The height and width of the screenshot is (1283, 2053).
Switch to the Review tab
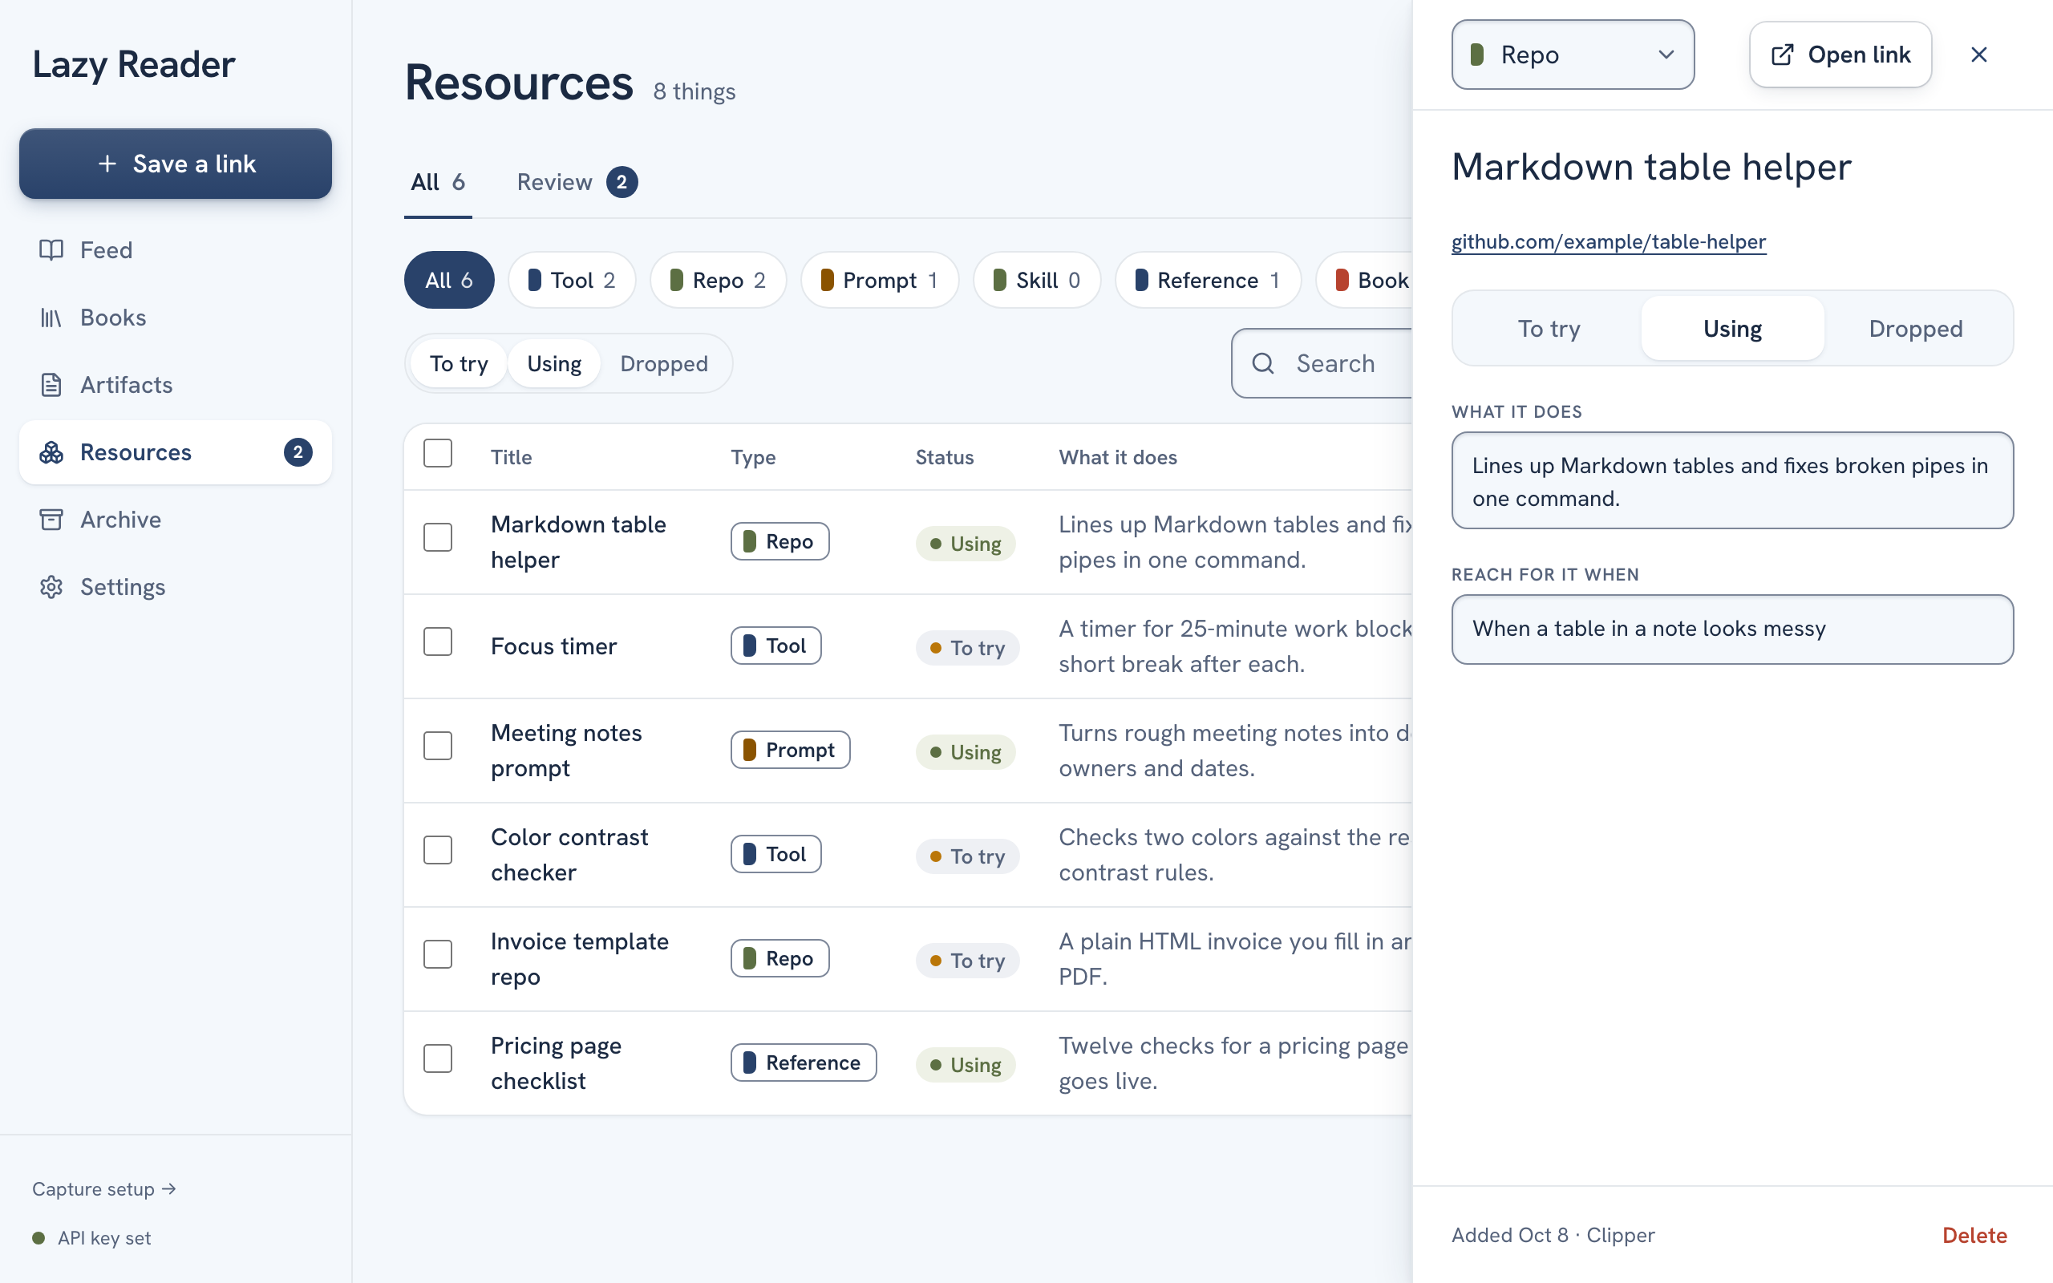click(577, 183)
